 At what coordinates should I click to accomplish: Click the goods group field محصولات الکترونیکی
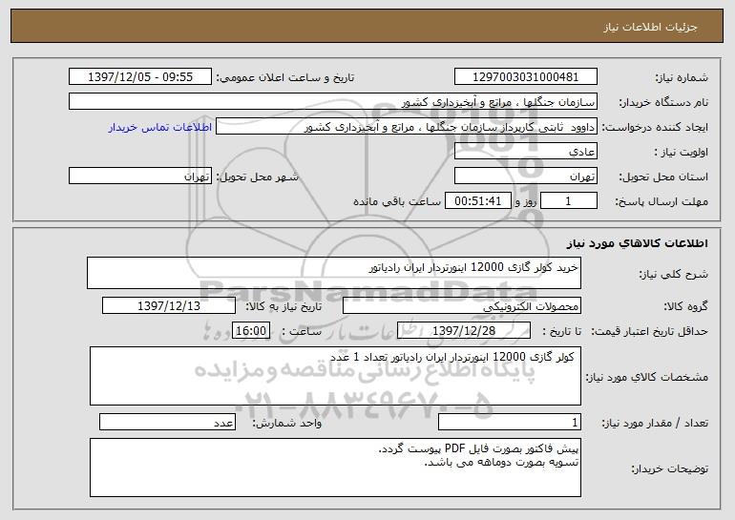(x=462, y=306)
